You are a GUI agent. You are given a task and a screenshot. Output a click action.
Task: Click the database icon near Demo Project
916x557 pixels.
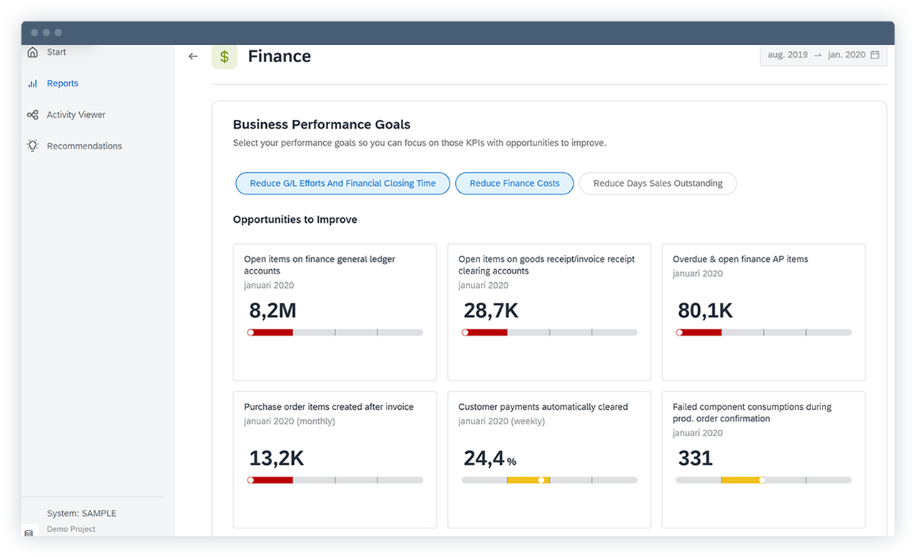[29, 533]
